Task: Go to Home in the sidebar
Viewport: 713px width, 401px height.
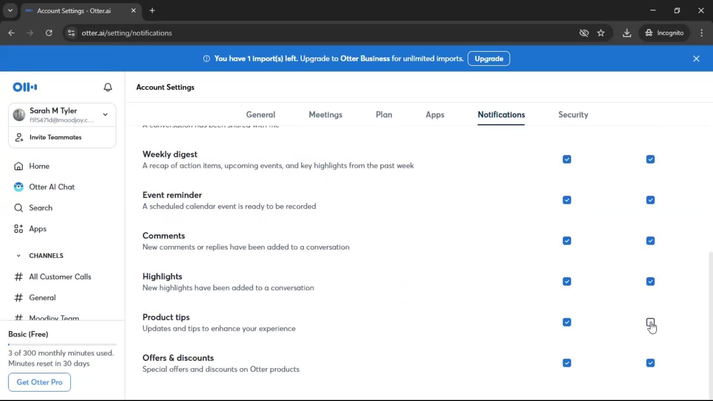Action: 39,166
